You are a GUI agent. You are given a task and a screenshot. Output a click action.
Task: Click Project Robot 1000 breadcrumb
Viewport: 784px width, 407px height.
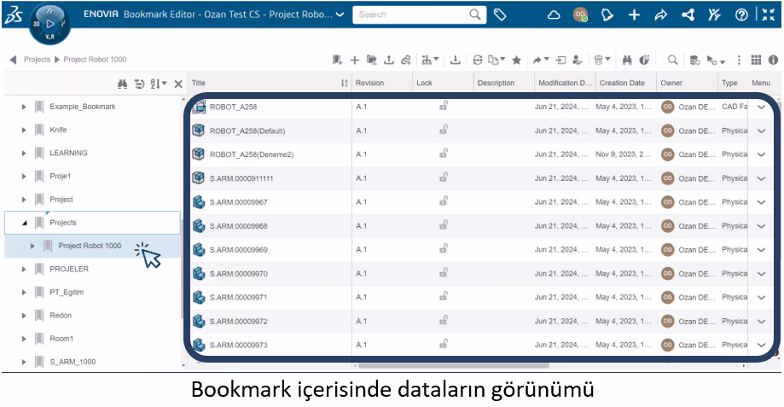(95, 60)
